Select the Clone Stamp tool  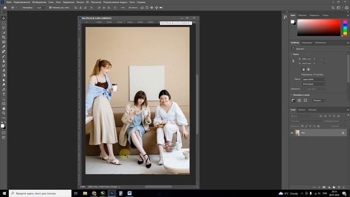pos(4,61)
